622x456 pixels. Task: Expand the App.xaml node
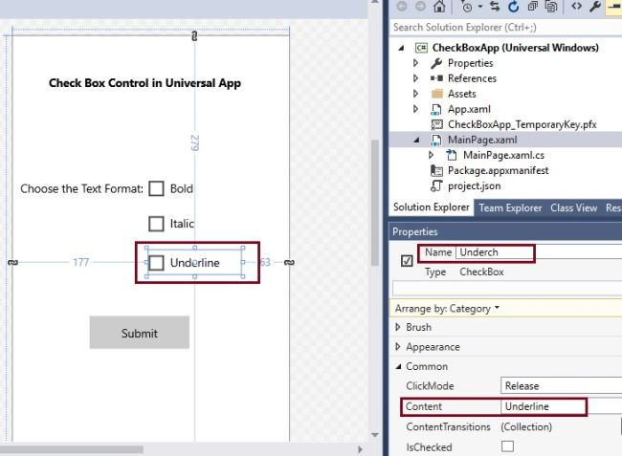pos(415,109)
